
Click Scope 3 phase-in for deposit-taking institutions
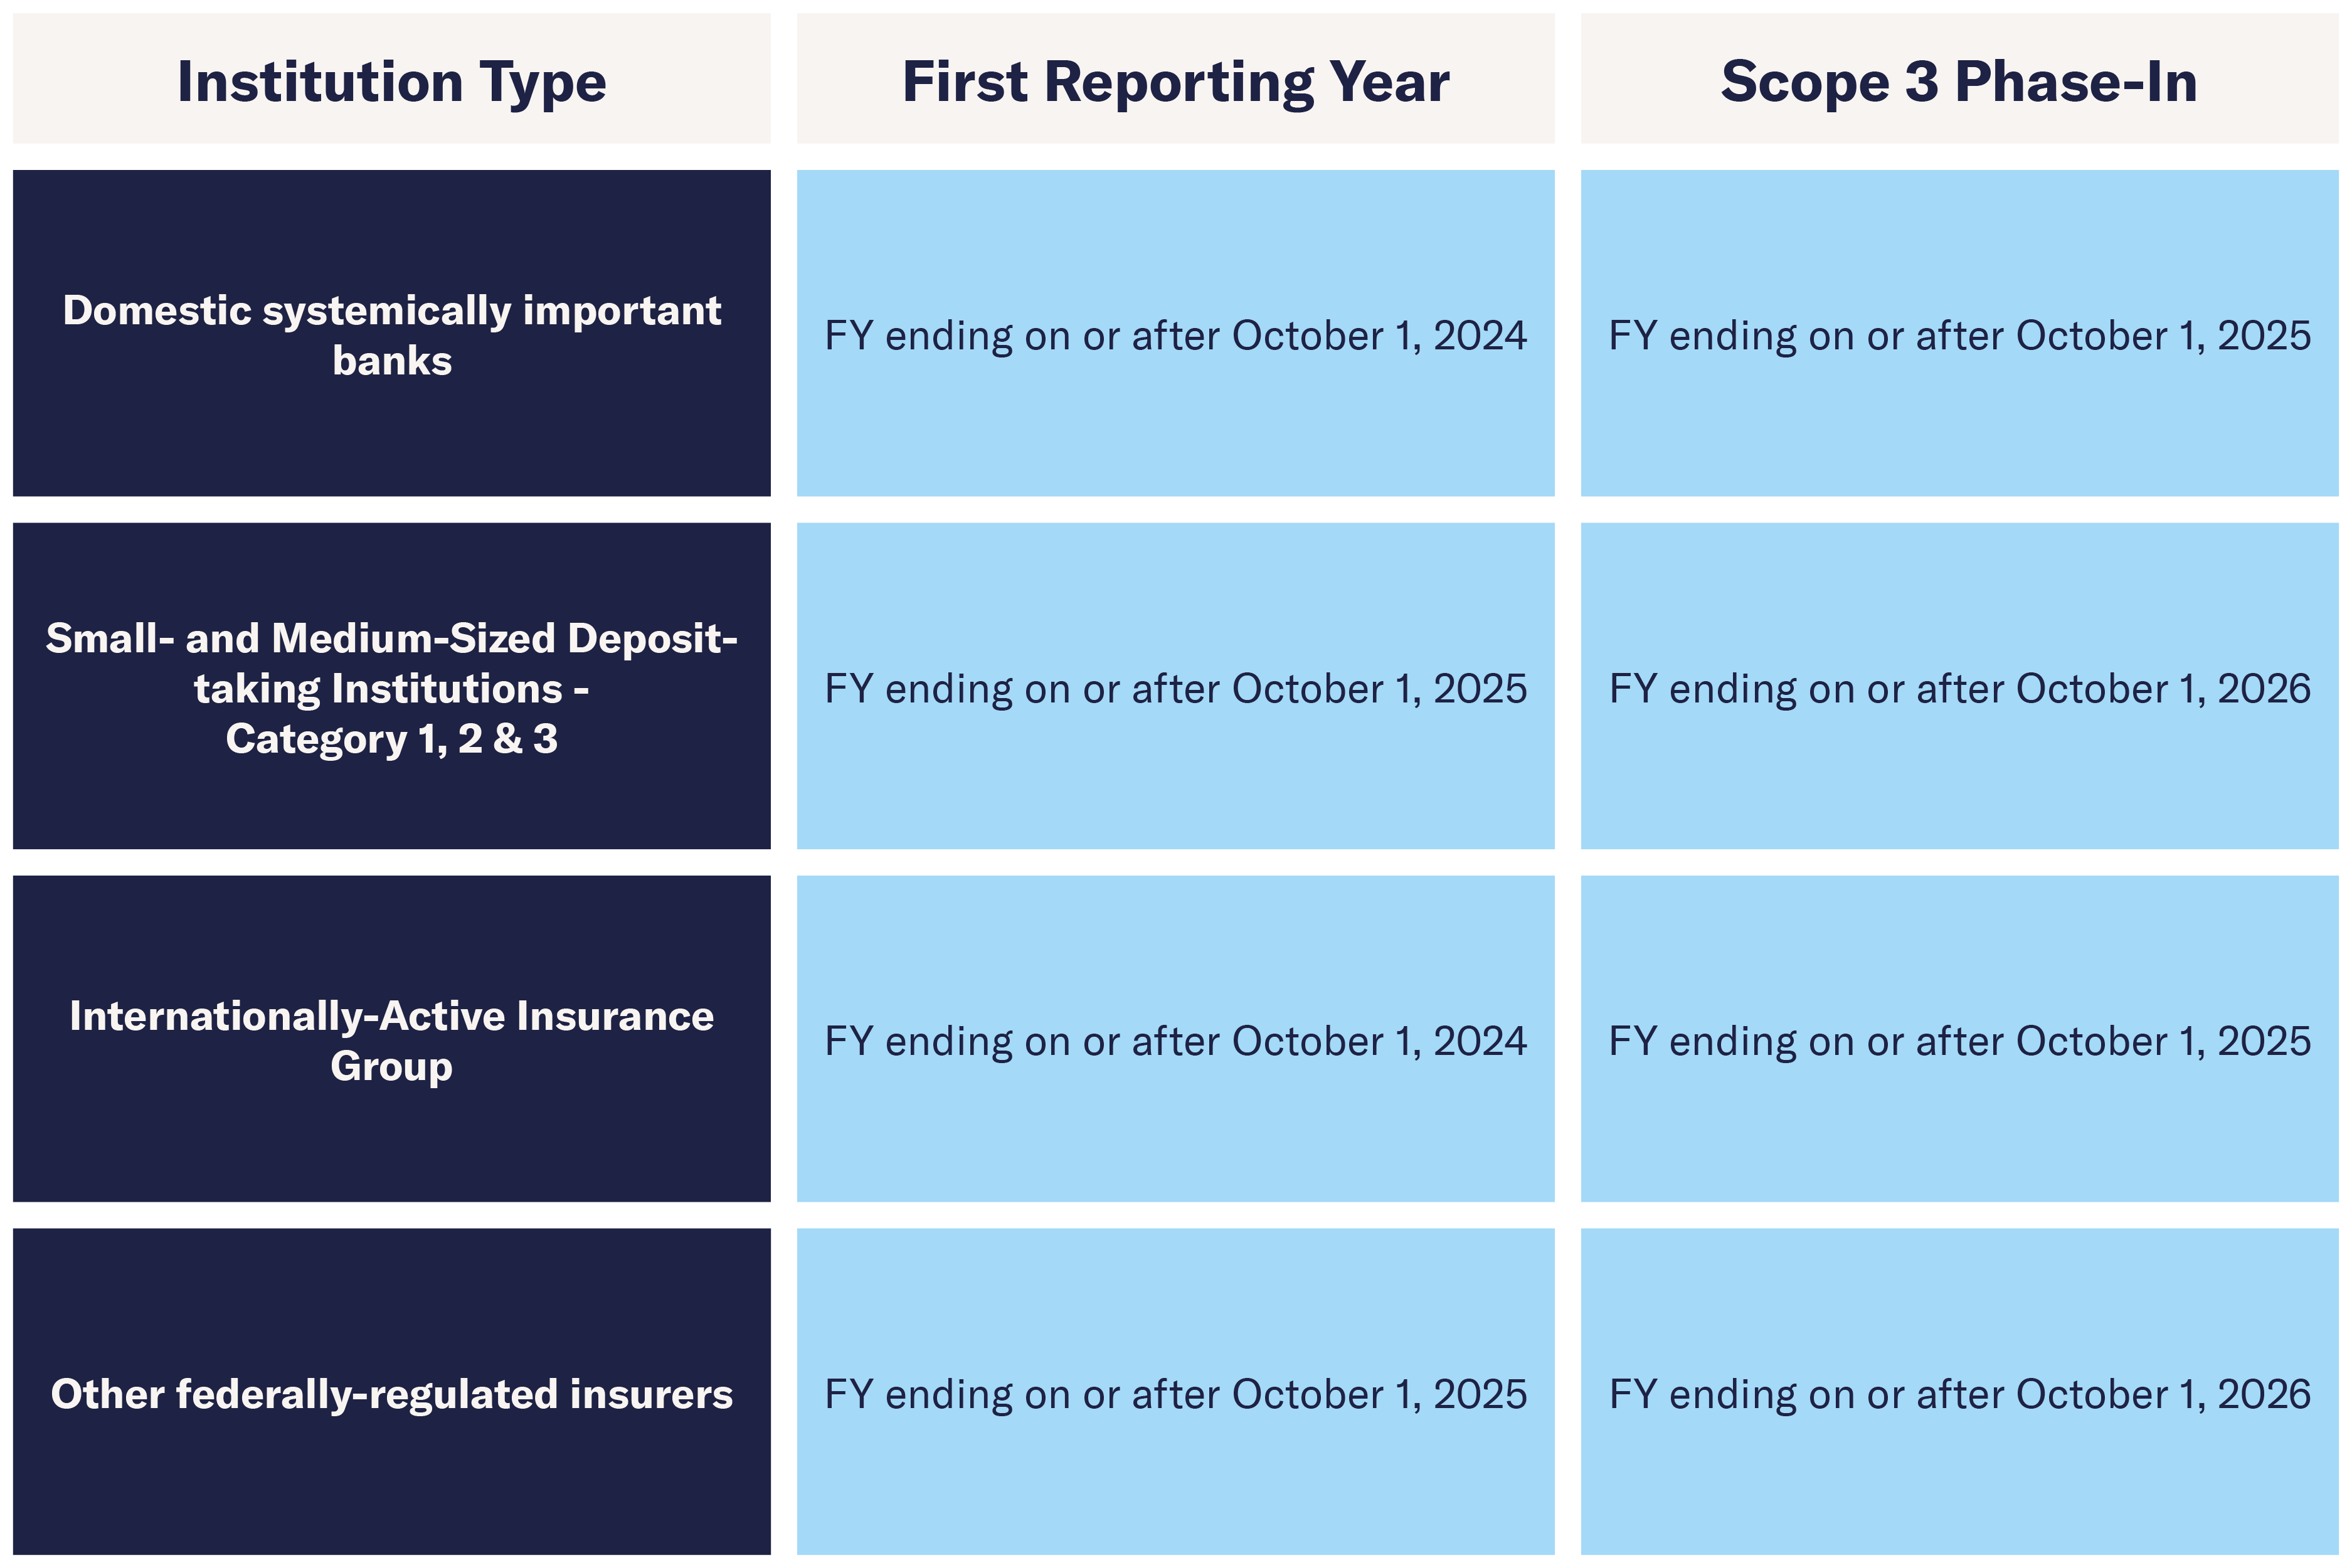(1960, 686)
